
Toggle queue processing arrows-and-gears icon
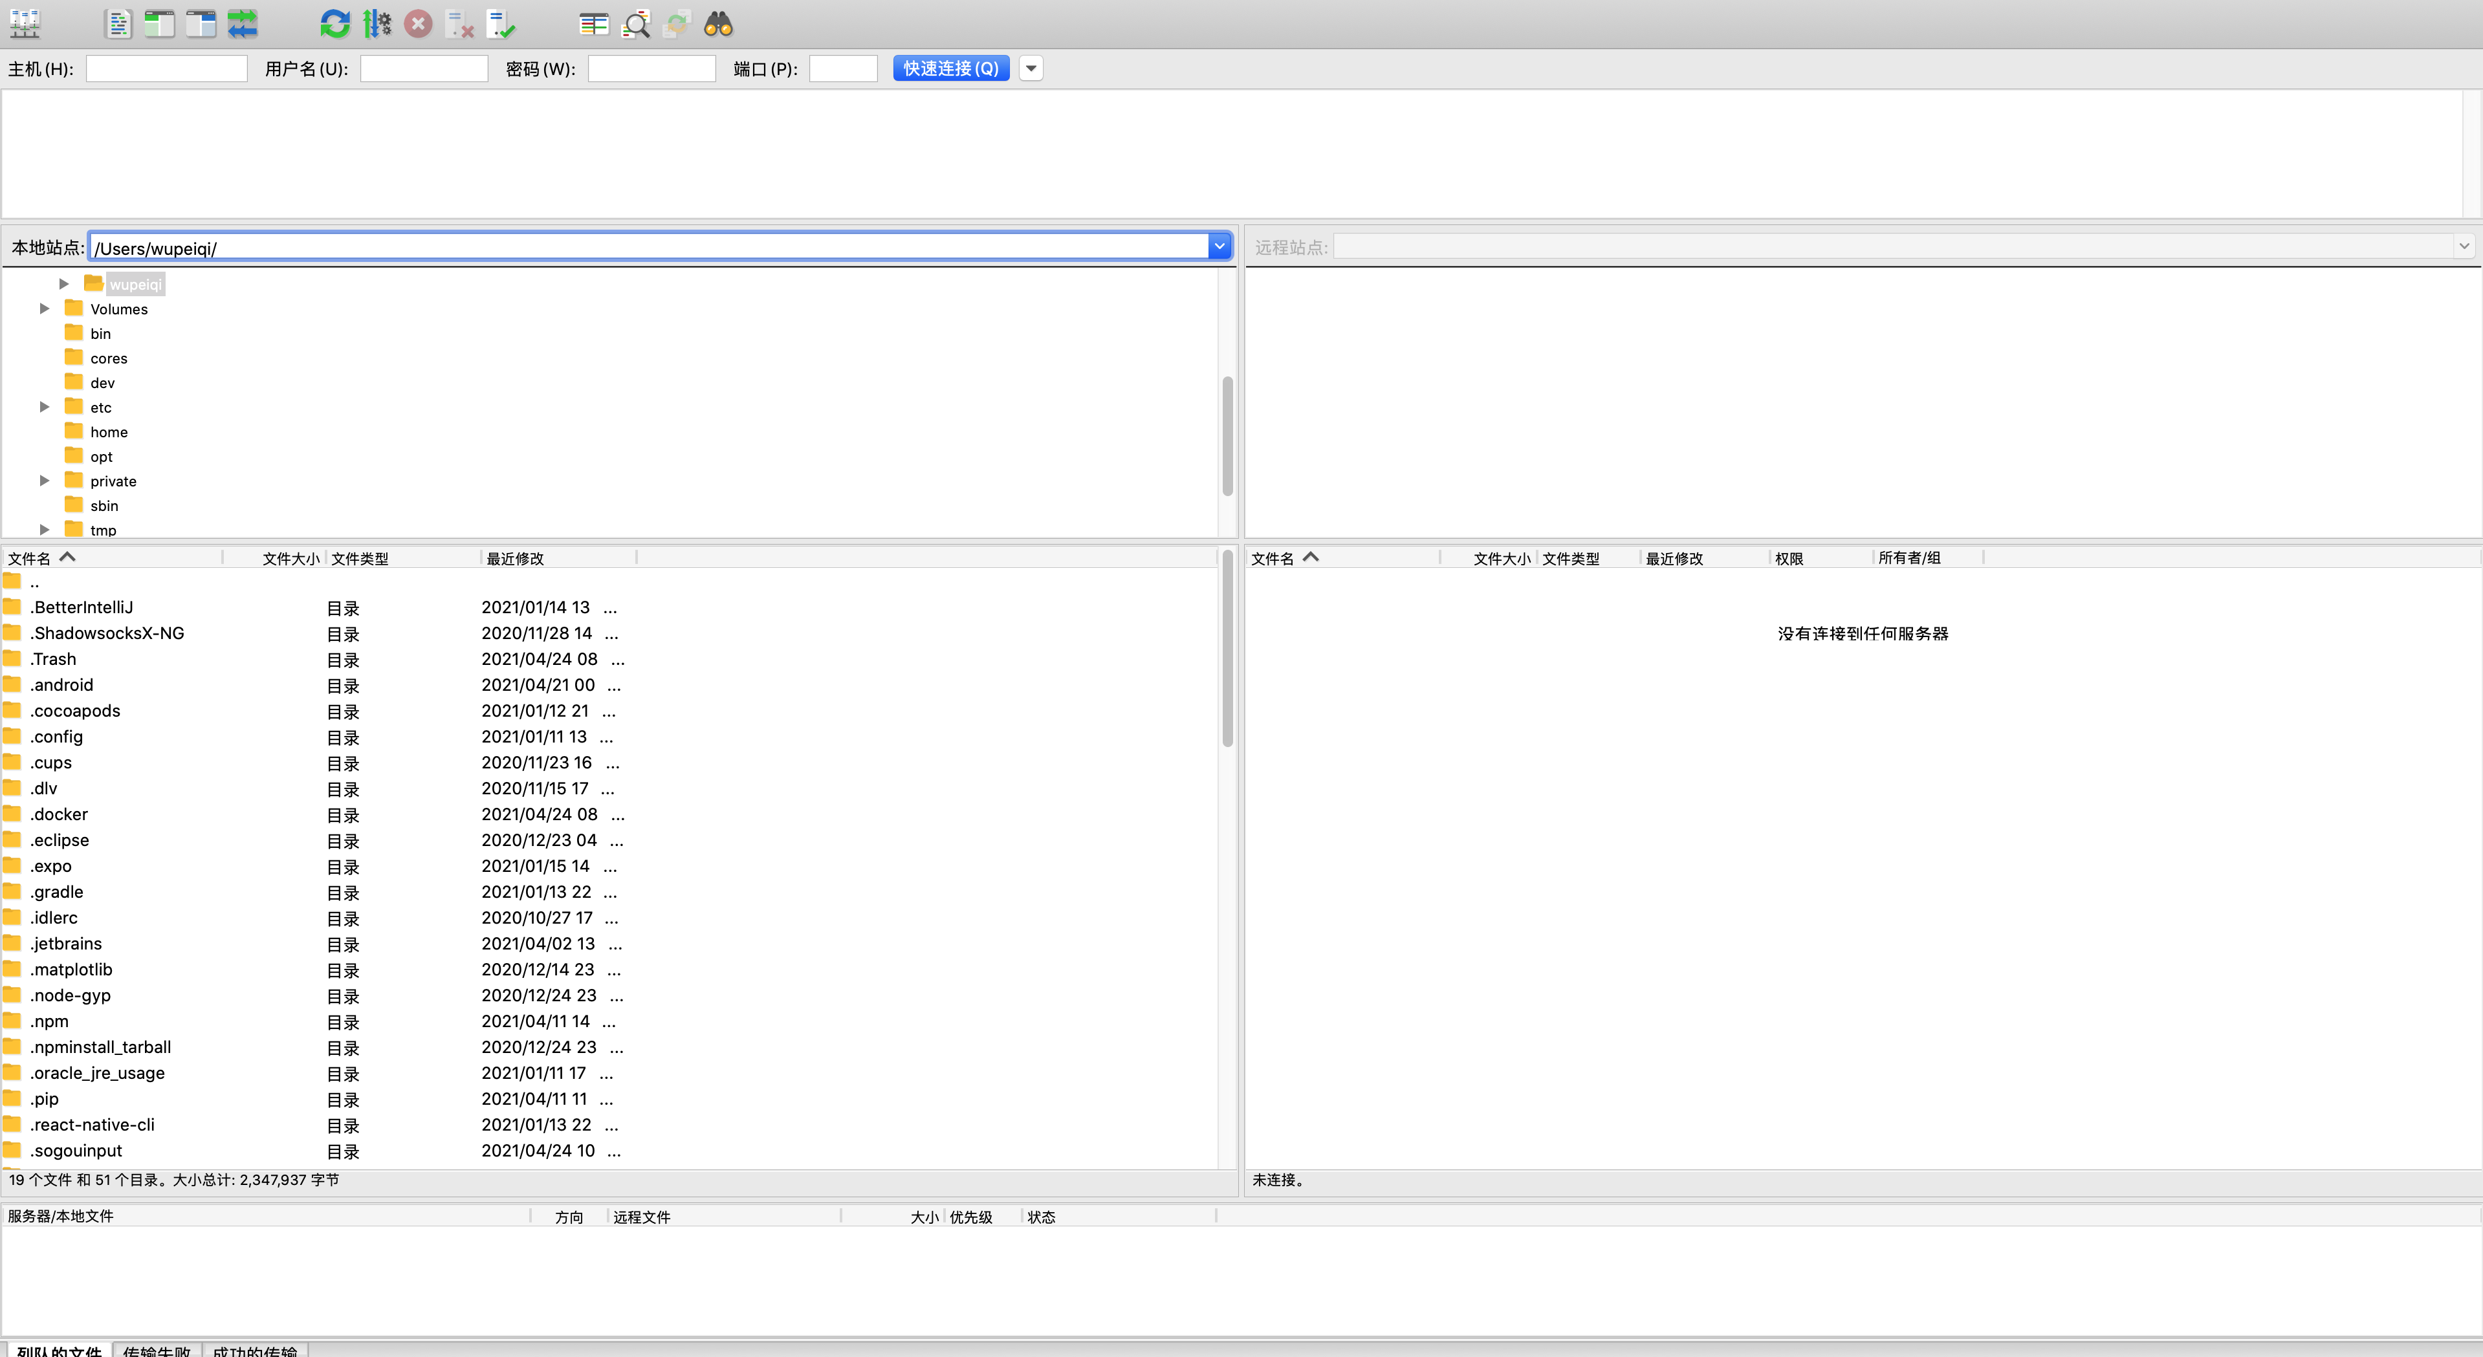[377, 24]
